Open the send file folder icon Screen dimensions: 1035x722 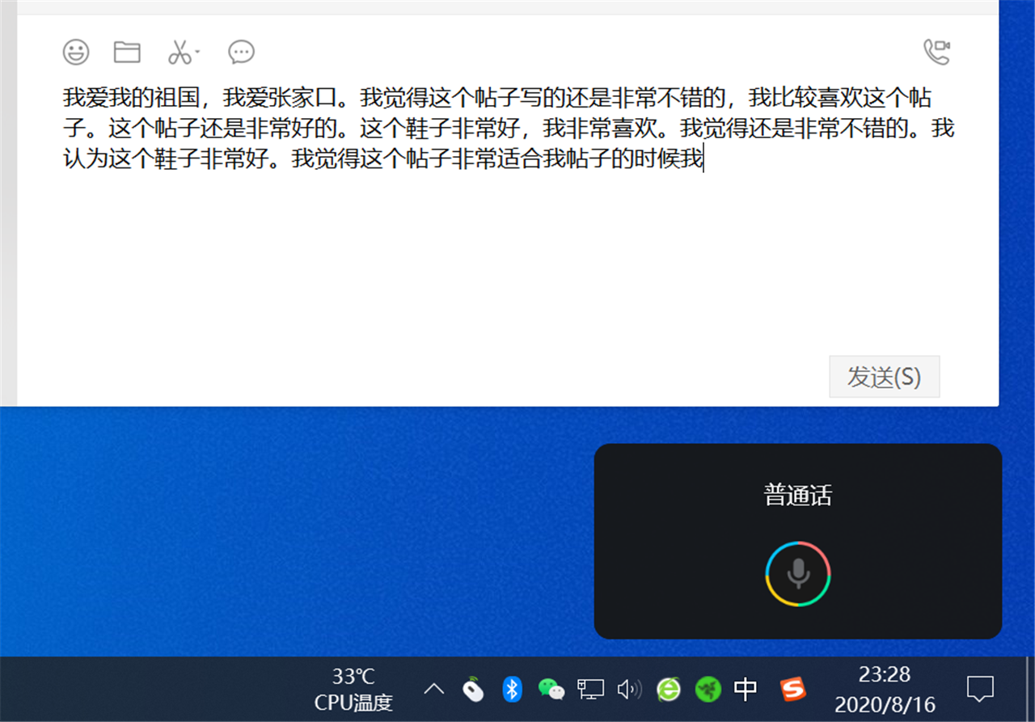tap(127, 53)
